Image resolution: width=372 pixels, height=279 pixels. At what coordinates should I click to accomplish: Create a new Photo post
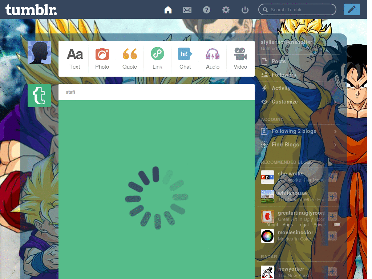pos(102,58)
